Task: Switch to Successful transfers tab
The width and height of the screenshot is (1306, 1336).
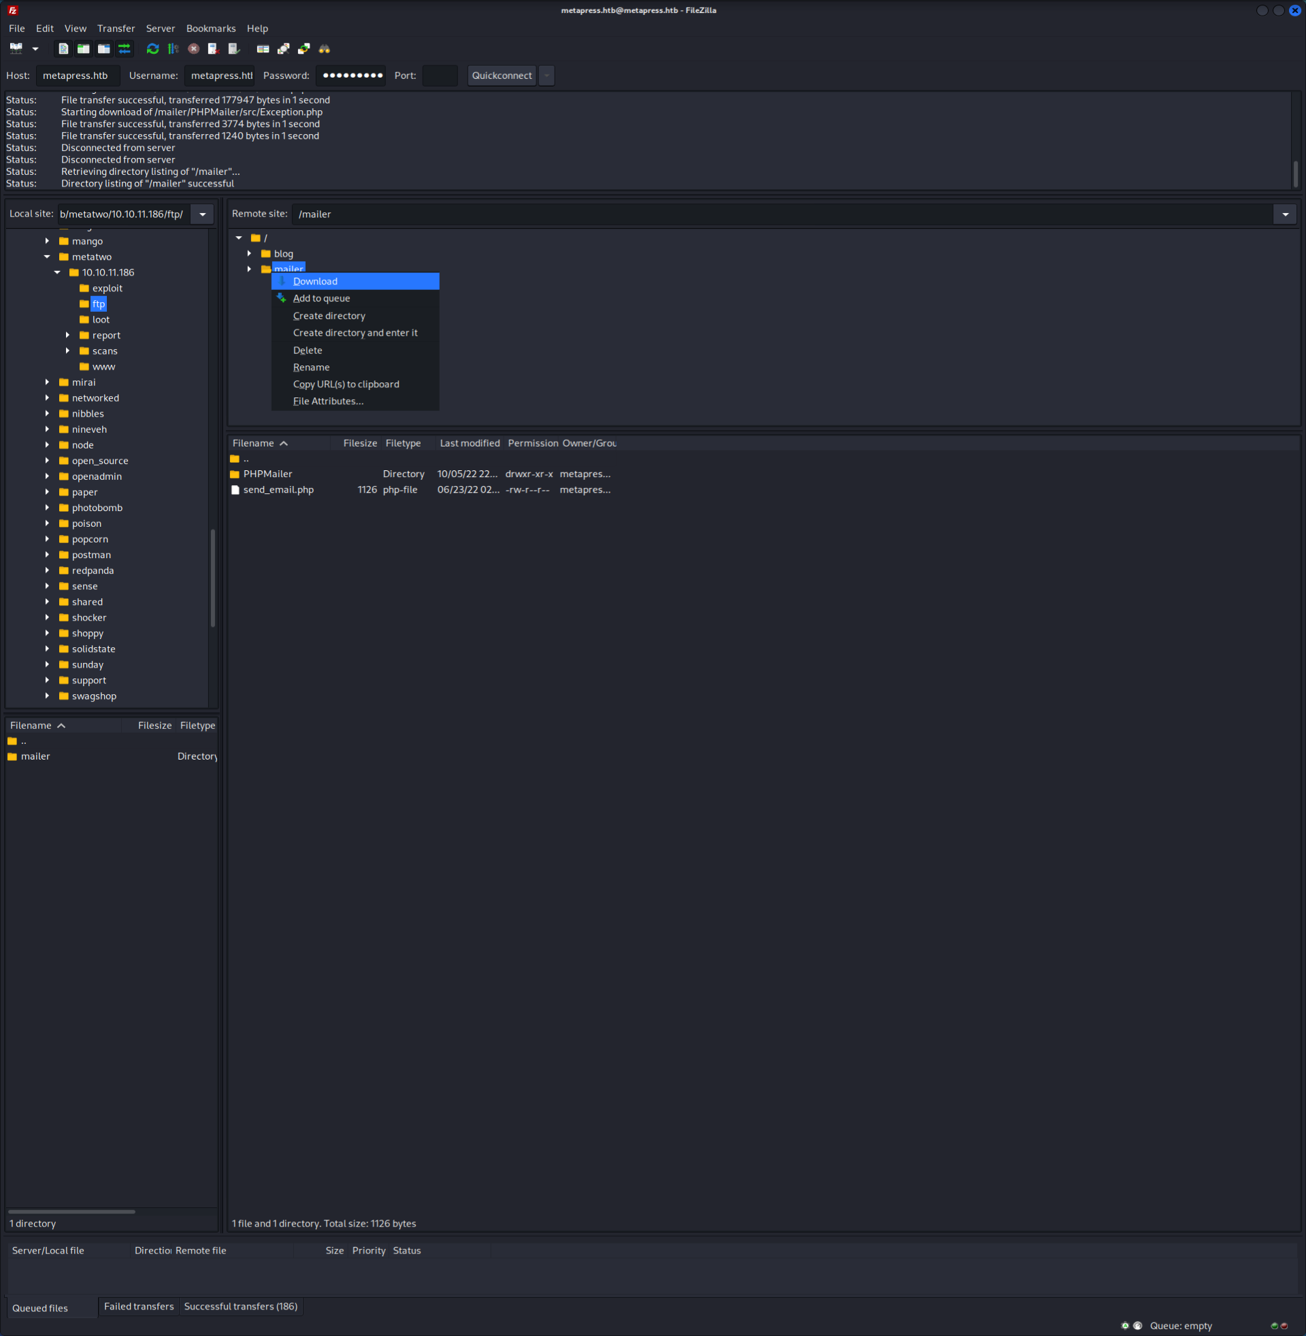Action: 241,1307
